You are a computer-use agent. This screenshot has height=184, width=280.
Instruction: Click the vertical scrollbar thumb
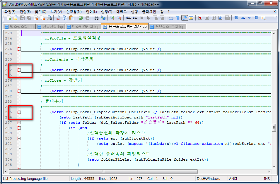tap(274, 127)
